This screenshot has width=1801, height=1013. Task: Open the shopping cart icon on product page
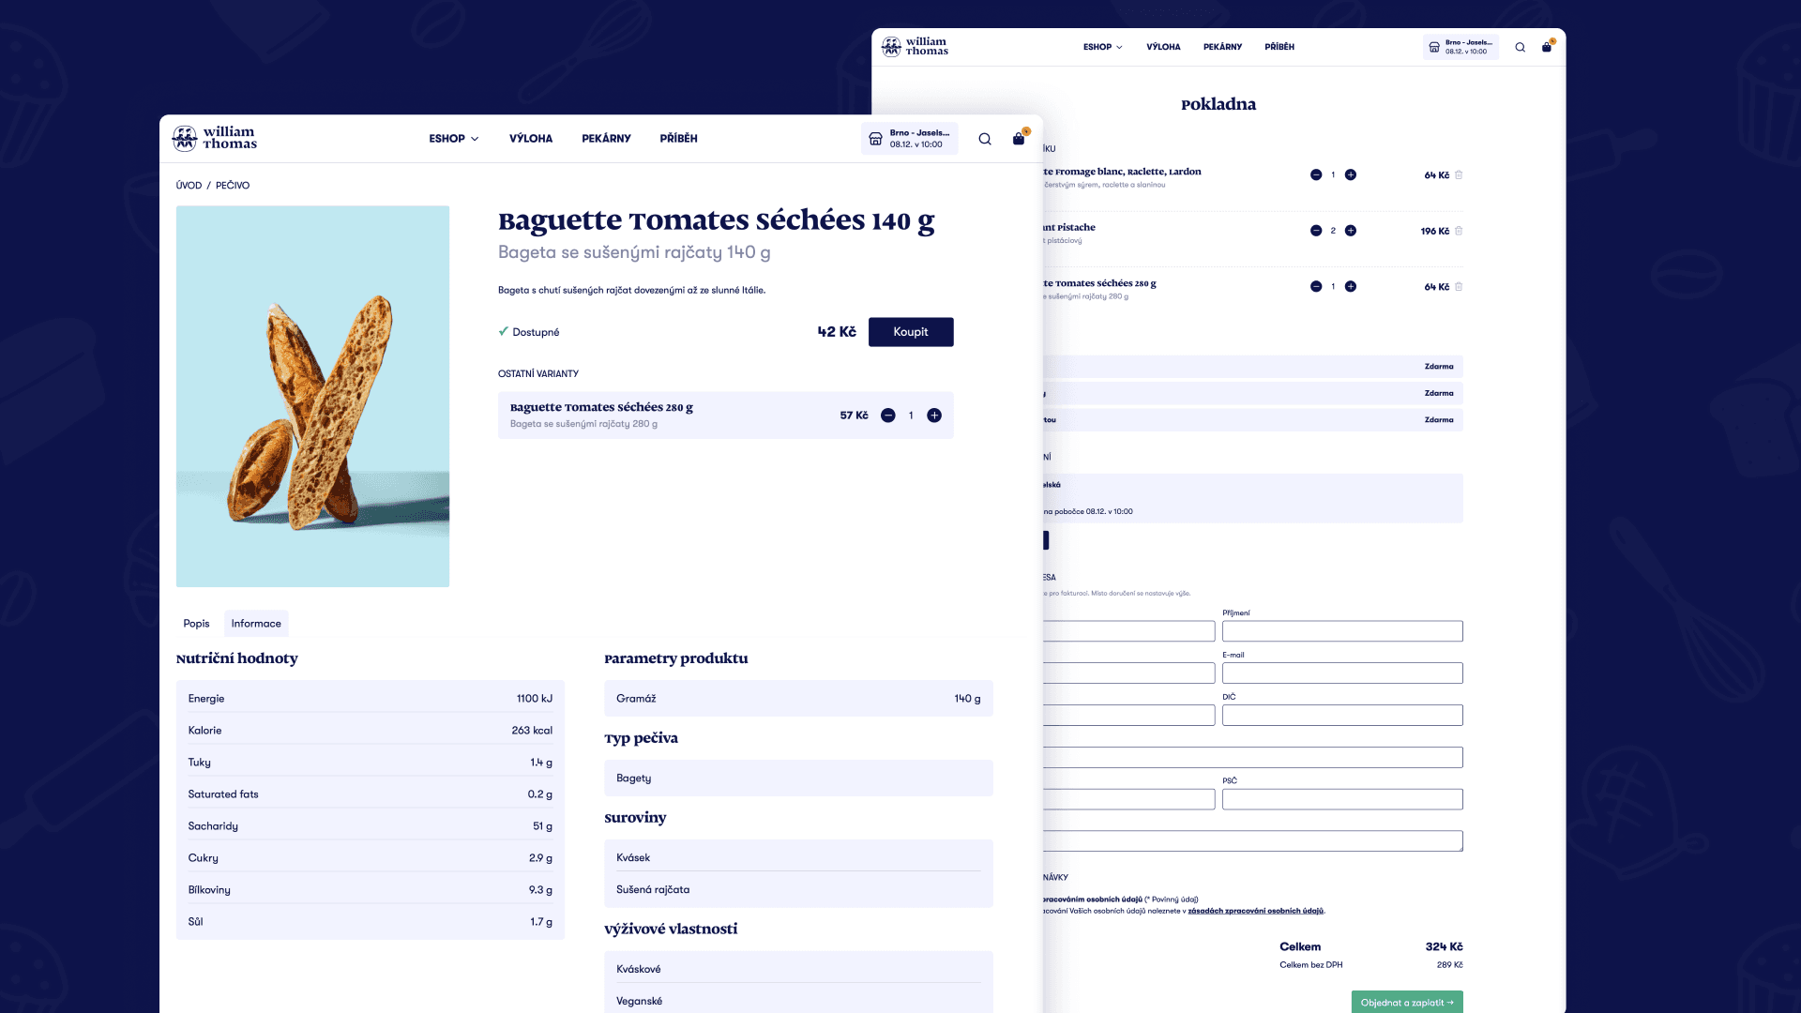click(1019, 139)
